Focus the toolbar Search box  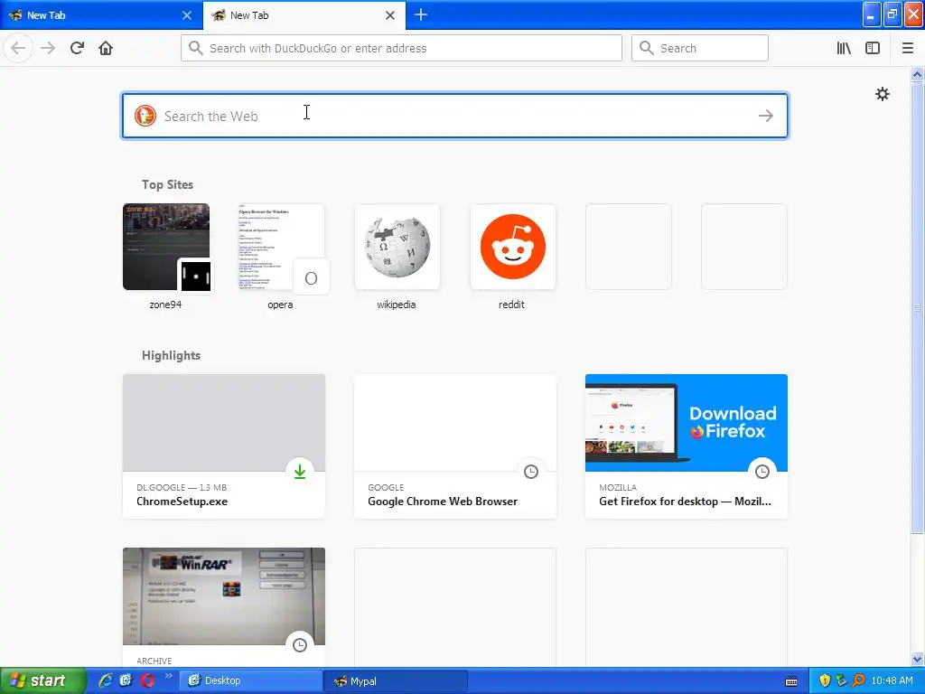[x=700, y=48]
